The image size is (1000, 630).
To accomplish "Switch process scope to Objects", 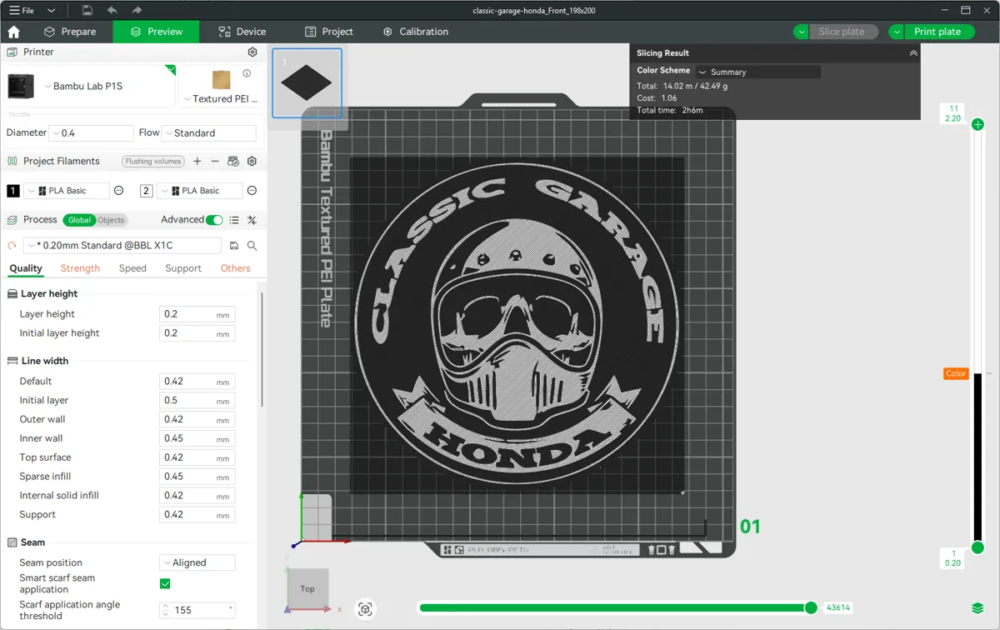I will pyautogui.click(x=111, y=220).
